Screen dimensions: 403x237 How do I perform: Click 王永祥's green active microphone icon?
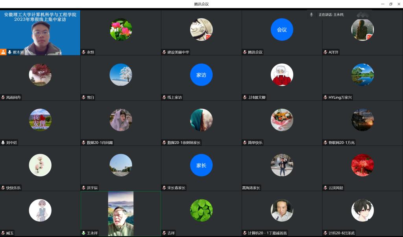pos(83,233)
